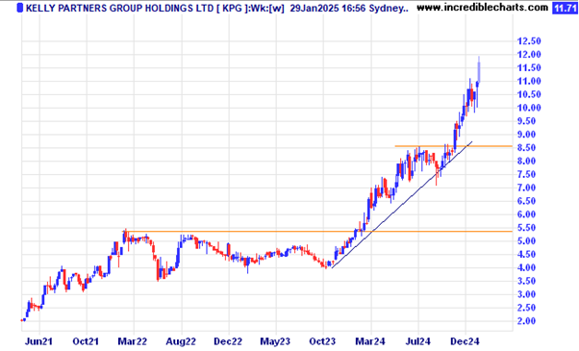This screenshot has width=579, height=351.
Task: Click the 11.00 price axis label
Action: 529,81
